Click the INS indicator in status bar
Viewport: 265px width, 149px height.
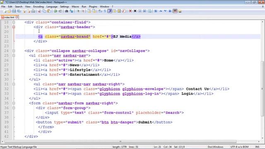click(257, 147)
